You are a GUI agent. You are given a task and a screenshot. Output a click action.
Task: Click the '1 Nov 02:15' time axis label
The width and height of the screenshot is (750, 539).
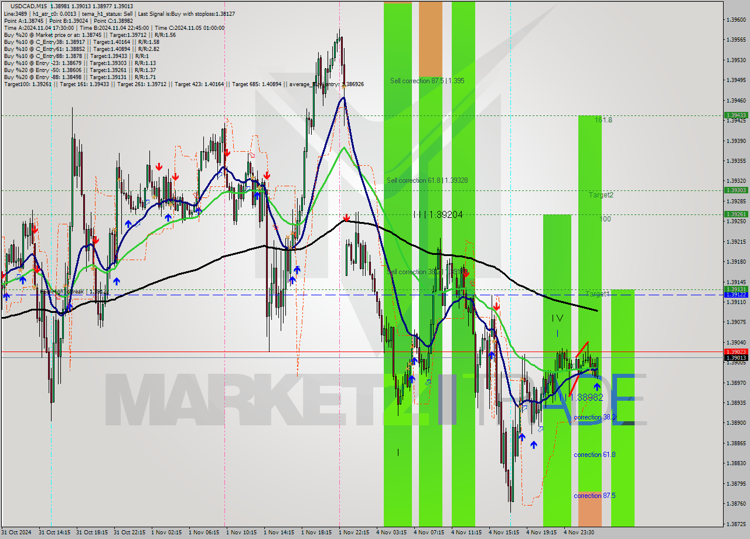pyautogui.click(x=167, y=533)
